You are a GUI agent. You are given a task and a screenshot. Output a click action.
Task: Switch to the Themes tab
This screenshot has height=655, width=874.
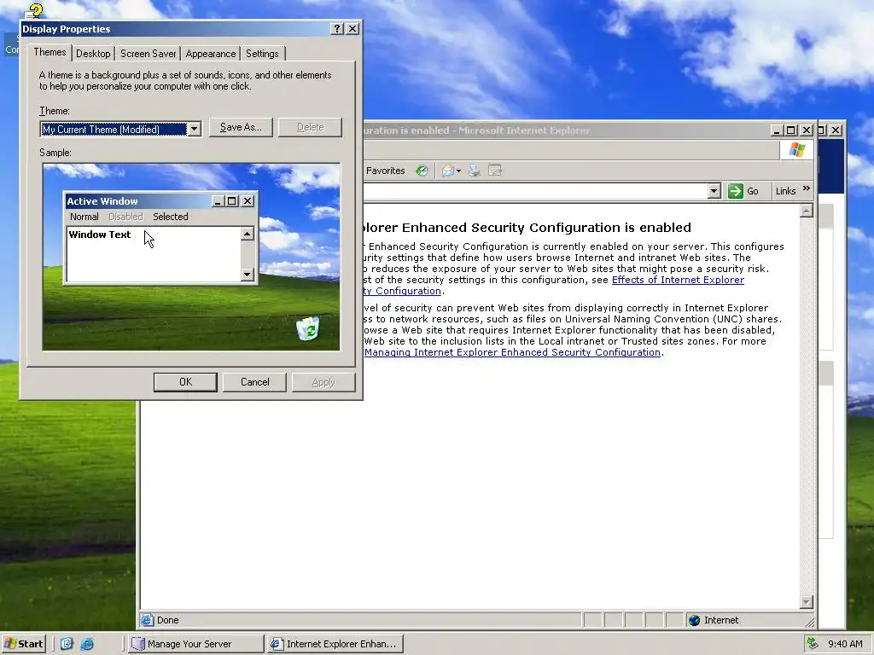(50, 52)
